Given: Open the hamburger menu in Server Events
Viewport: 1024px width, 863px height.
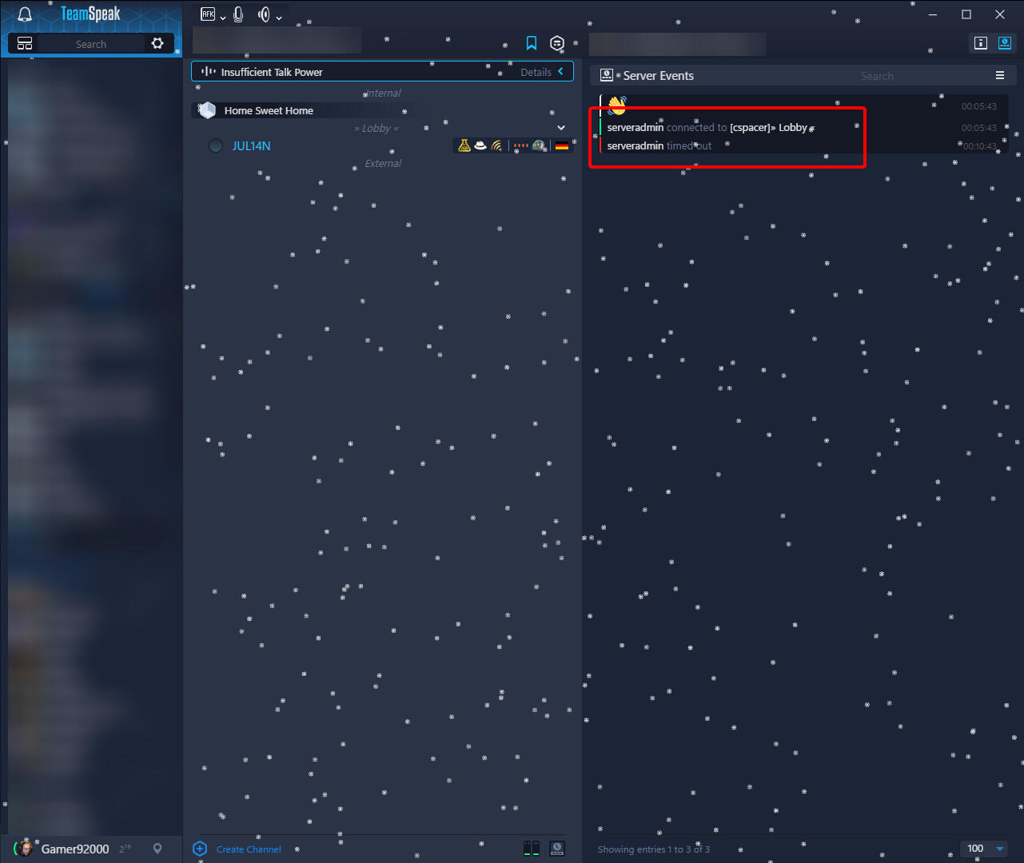Looking at the screenshot, I should pos(1000,75).
